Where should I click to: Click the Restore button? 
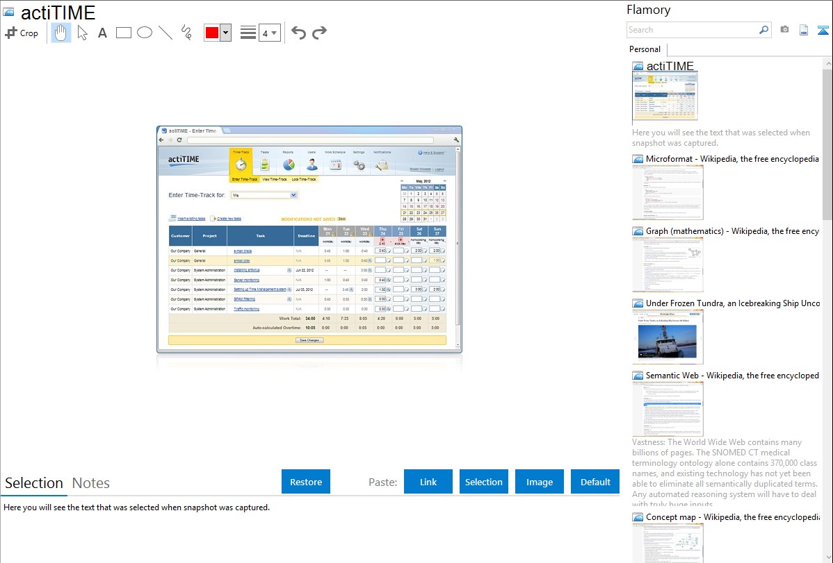[x=306, y=482]
